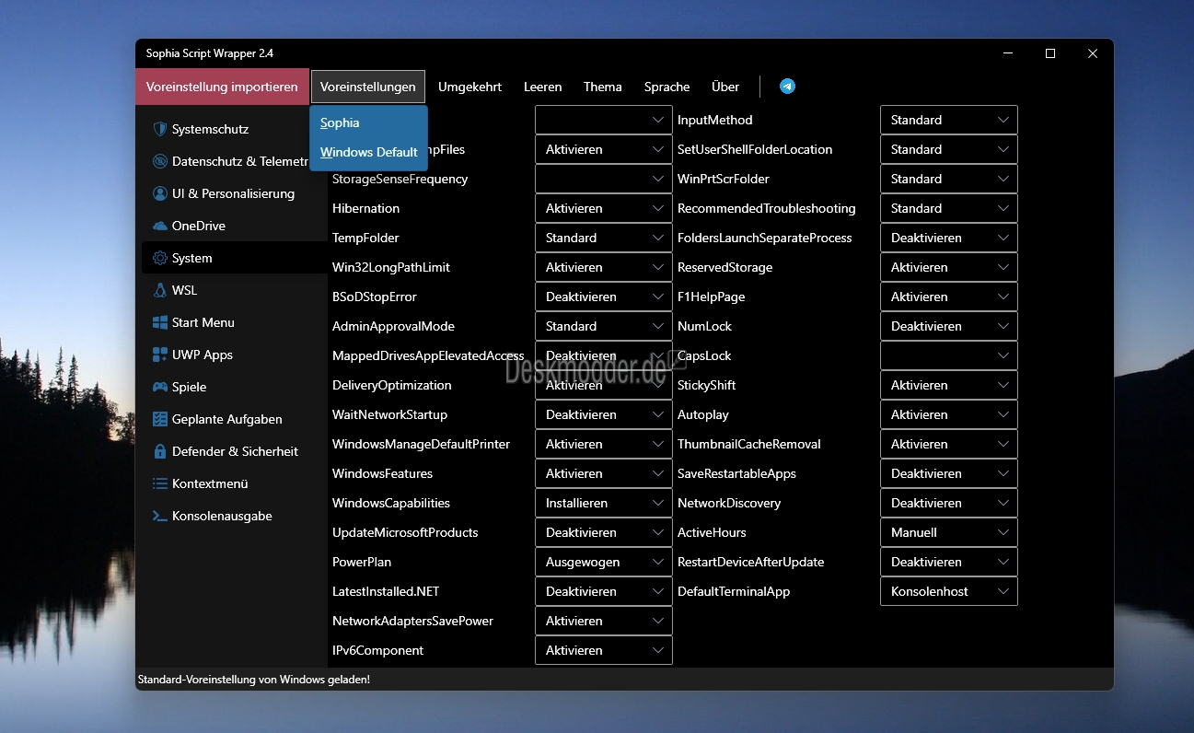Viewport: 1194px width, 733px height.
Task: Choose the Windows Default preset entry
Action: pos(369,152)
